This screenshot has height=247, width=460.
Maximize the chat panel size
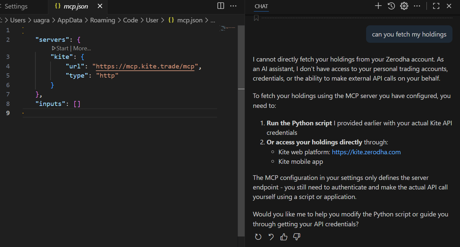pos(436,6)
